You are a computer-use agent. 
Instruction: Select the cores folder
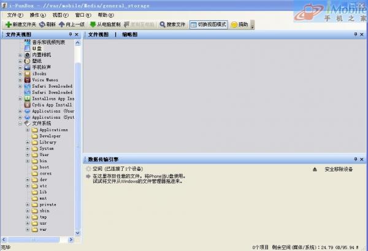45,173
